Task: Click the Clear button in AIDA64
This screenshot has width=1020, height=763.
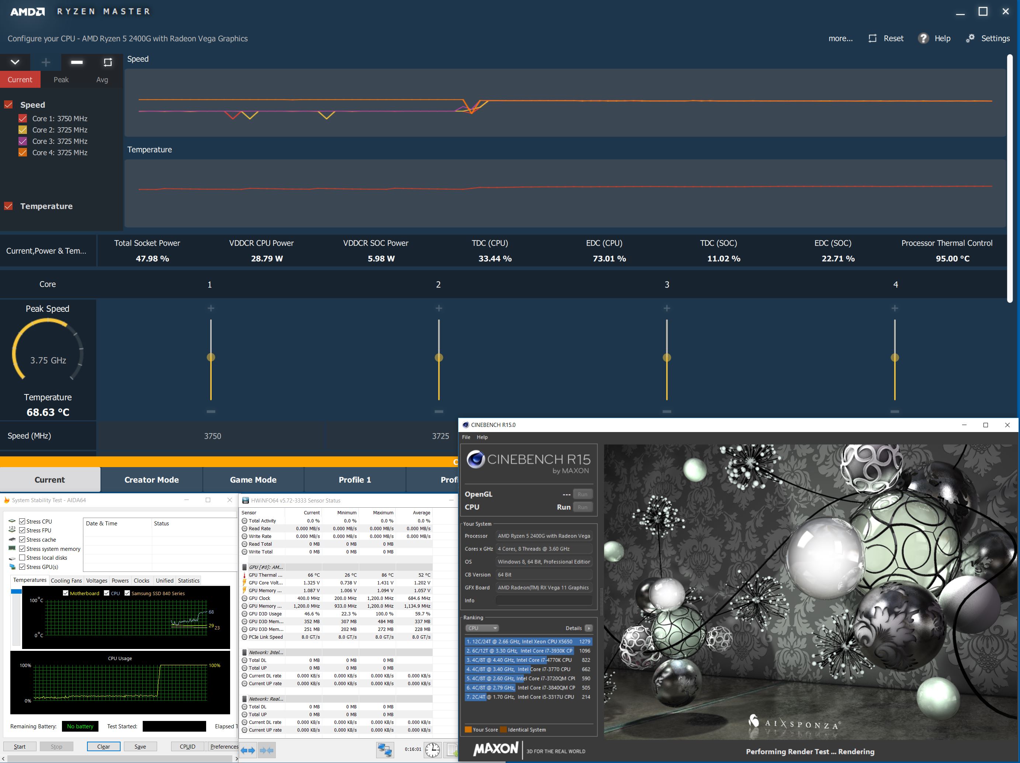Action: point(103,746)
